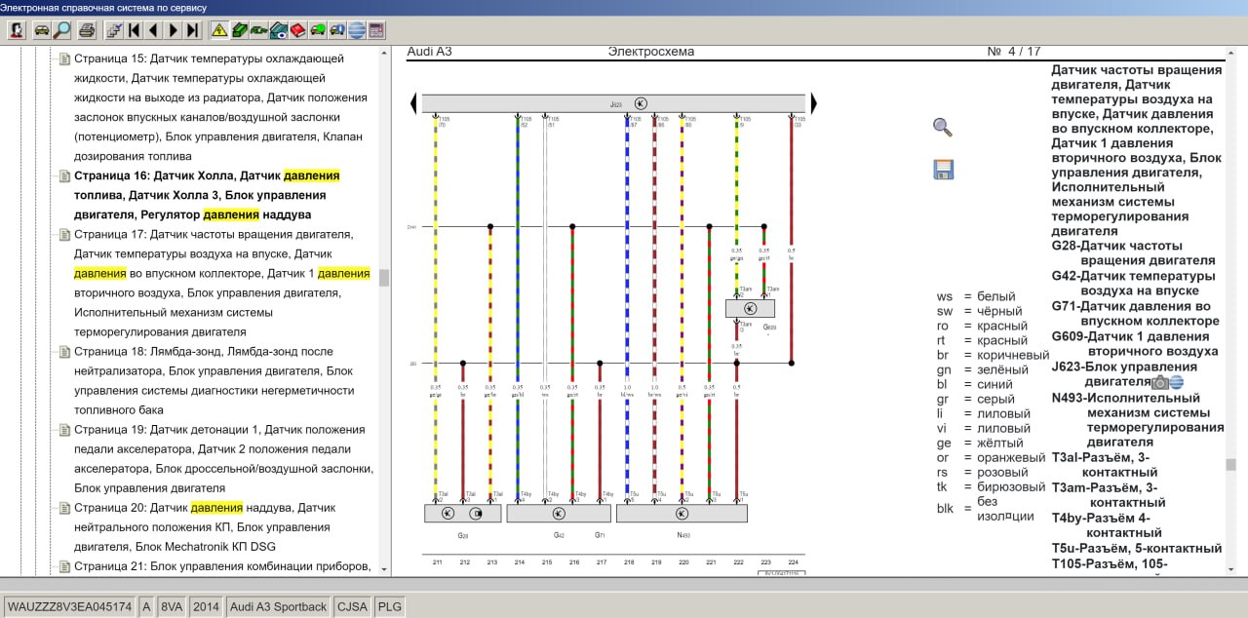Click the documents checklist toolbar icon
Viewport: 1248px width, 618px height.
point(113,30)
